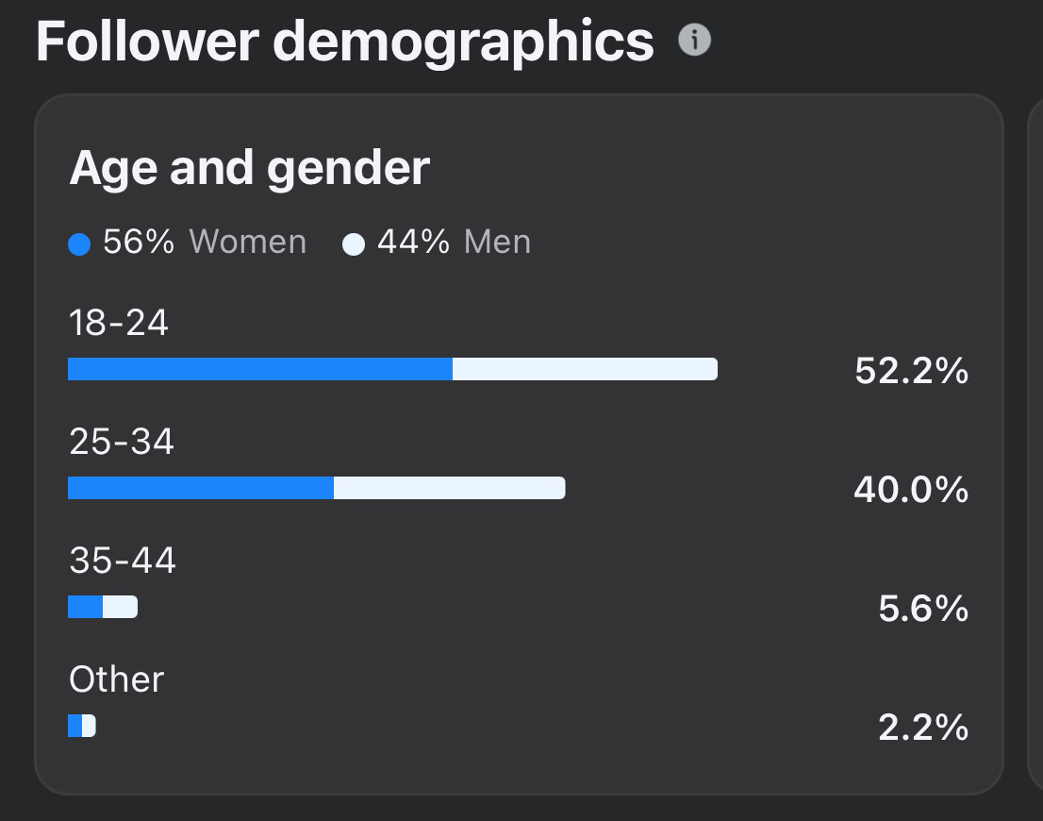Click the 40.0% percentage value

click(x=911, y=490)
